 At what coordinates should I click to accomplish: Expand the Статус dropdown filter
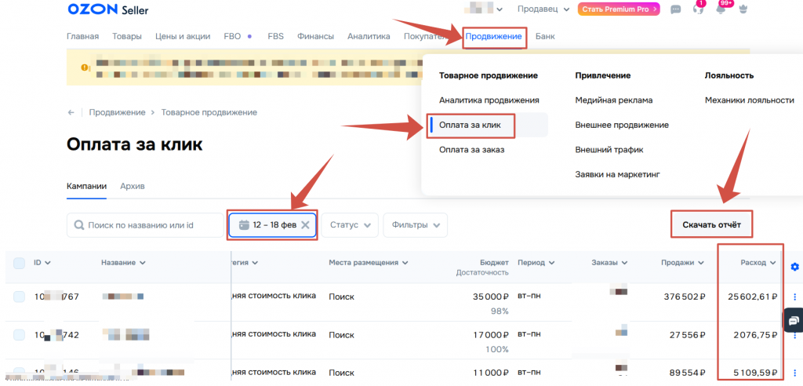pyautogui.click(x=349, y=224)
